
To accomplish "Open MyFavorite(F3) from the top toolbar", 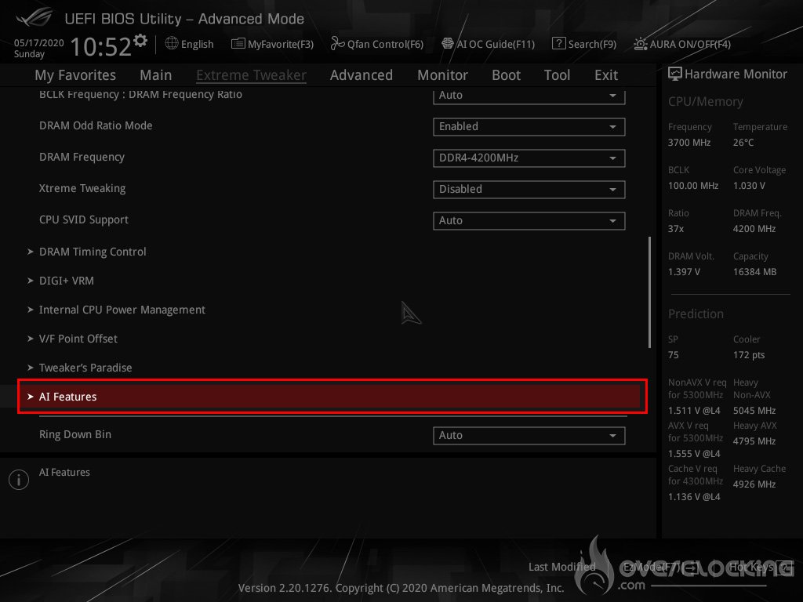I will pyautogui.click(x=272, y=44).
